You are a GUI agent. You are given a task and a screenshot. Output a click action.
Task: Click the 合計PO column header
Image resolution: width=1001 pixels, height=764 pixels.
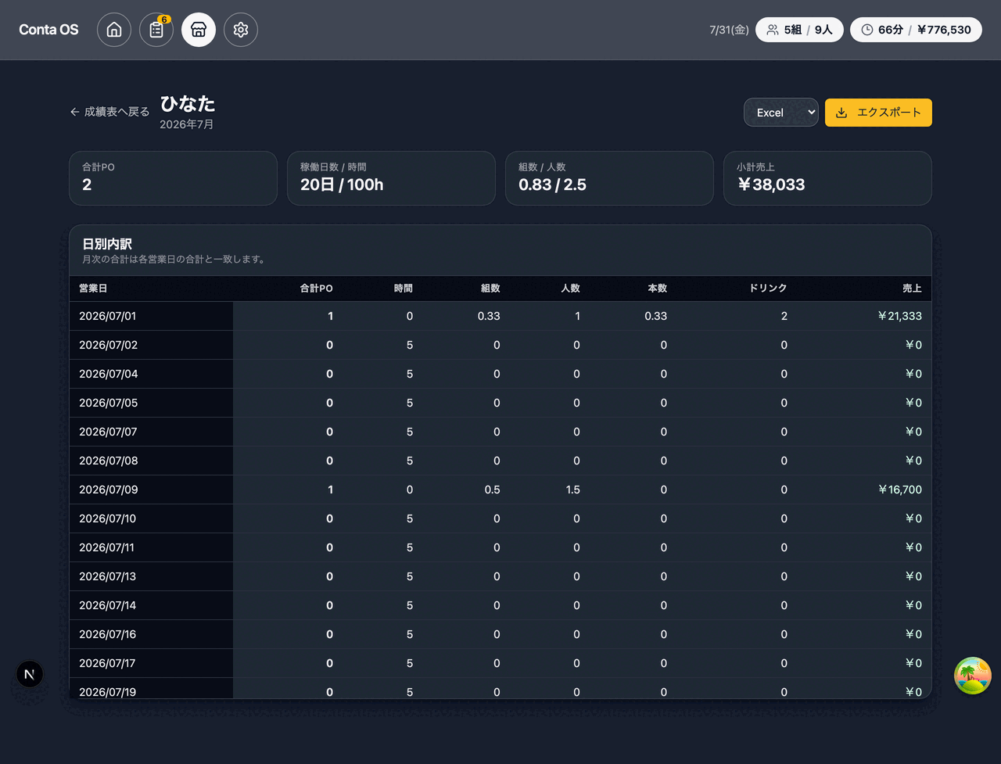click(x=317, y=289)
